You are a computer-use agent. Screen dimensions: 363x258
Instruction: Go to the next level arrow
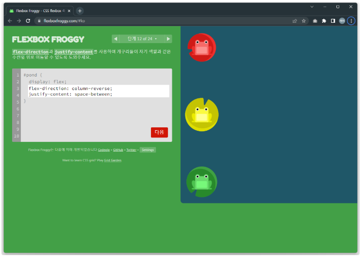[x=168, y=39]
